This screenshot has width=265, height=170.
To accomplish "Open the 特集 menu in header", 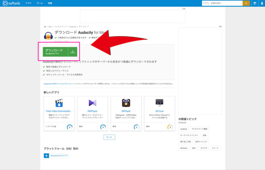I will pos(50,3).
